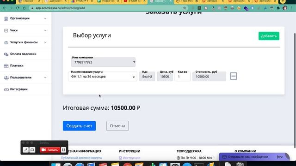Click ТЕХПОДДЕРЖКА footer heading
This screenshot has height=166, width=296.
point(189,151)
